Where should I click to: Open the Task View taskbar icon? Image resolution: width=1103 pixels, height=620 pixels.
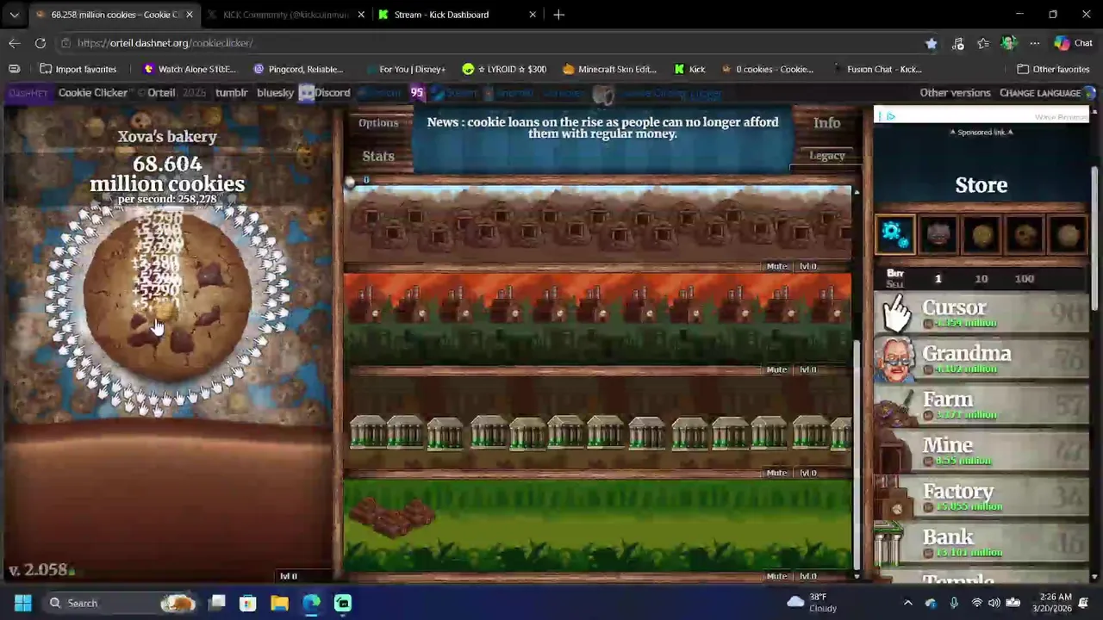pyautogui.click(x=217, y=603)
